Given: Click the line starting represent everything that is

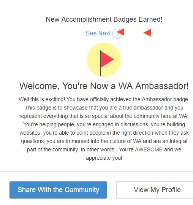Looking at the screenshot, I should [x=104, y=116].
